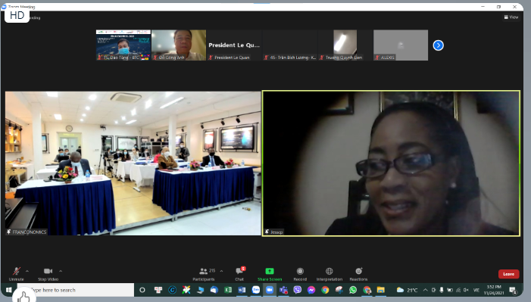The width and height of the screenshot is (531, 302).
Task: Open the WhatsApp taskbar icon
Action: click(353, 290)
